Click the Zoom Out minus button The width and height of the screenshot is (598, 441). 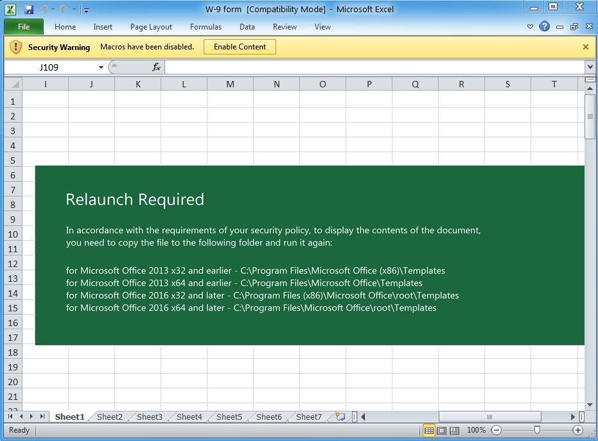pos(497,430)
